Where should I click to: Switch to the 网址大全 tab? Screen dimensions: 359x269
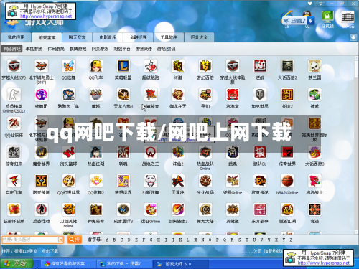click(x=199, y=37)
